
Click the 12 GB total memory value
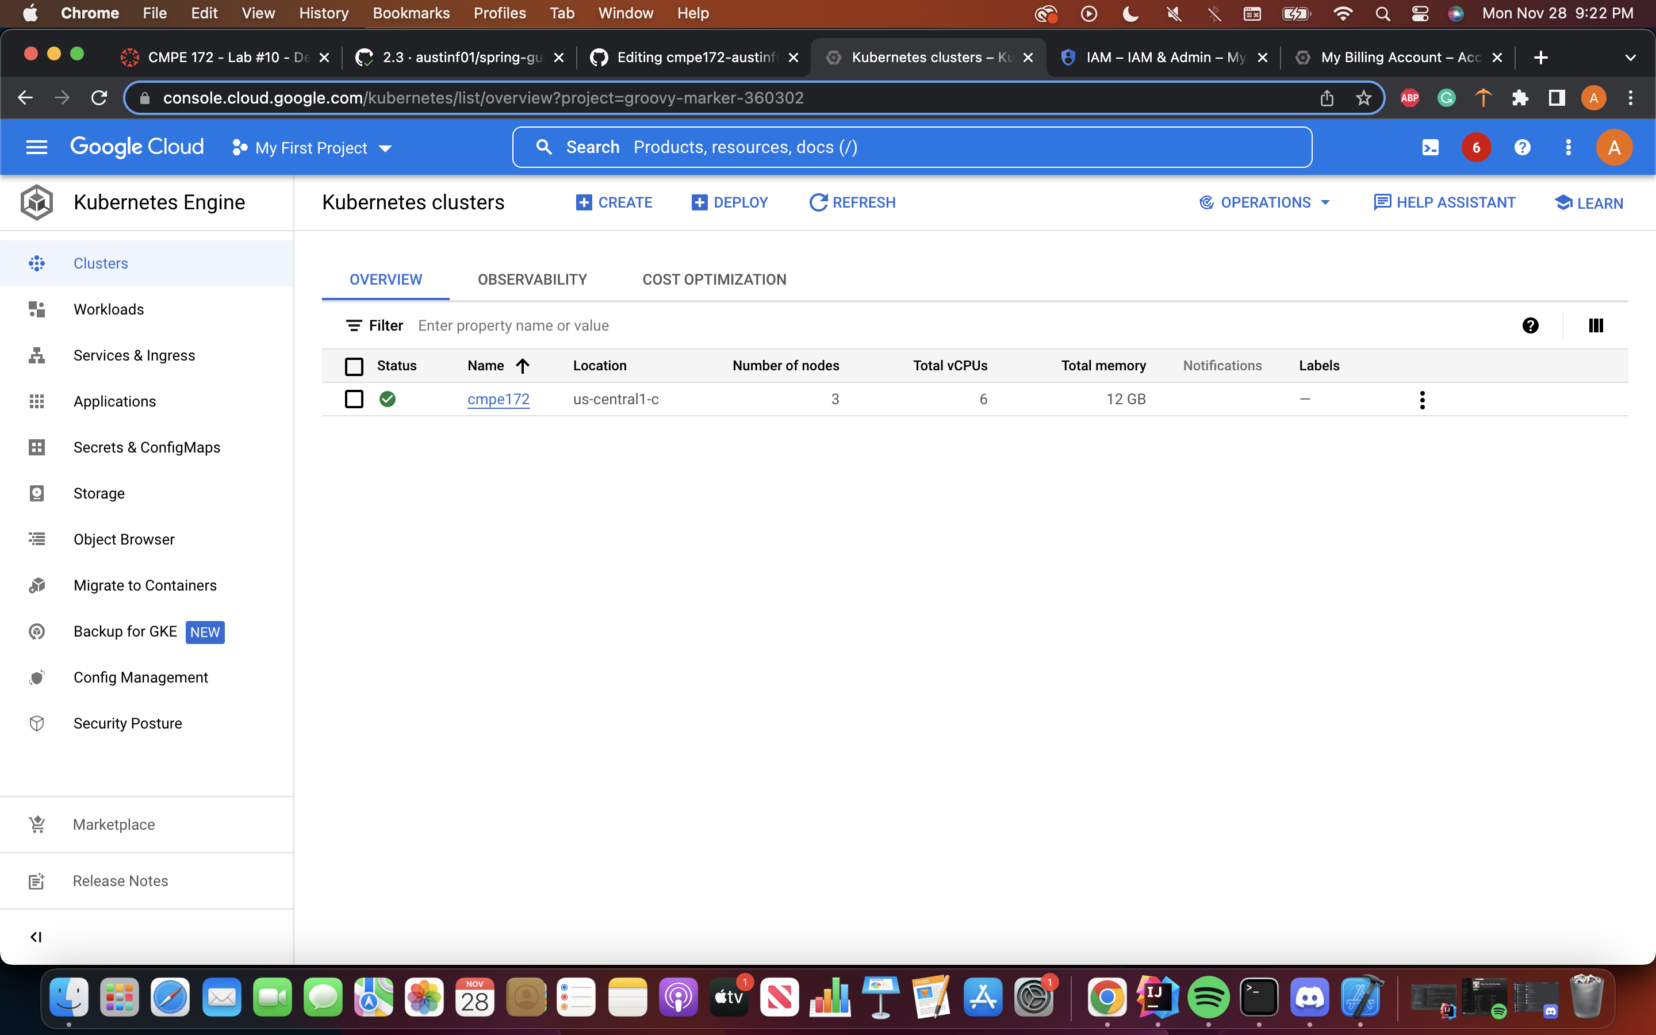click(x=1126, y=399)
